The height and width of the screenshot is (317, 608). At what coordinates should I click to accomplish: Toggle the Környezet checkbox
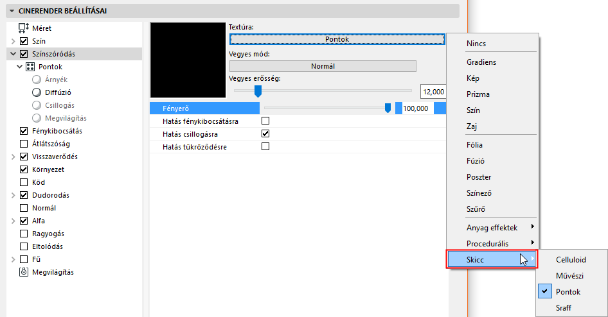click(24, 169)
